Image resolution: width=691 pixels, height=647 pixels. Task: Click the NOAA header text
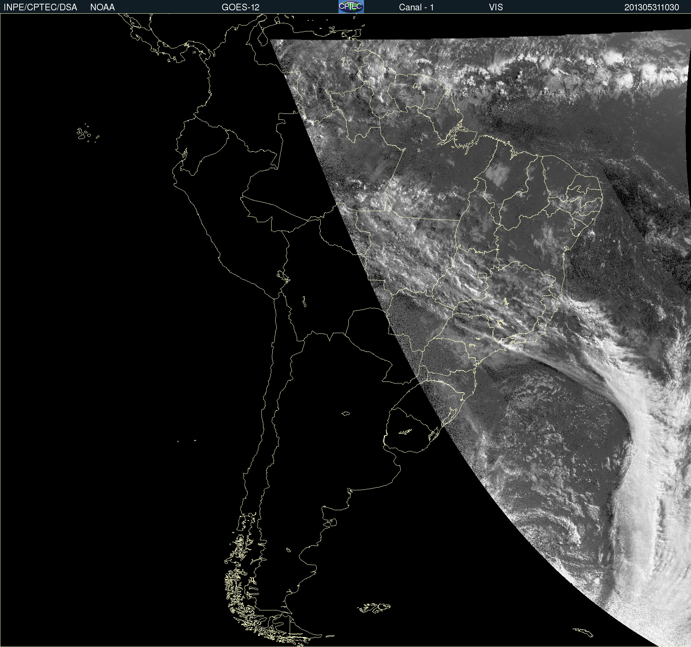pos(102,7)
